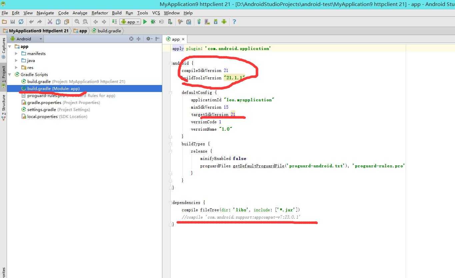The height and width of the screenshot is (278, 455).
Task: Click the Open folder toolbar icon
Action: click(4, 22)
